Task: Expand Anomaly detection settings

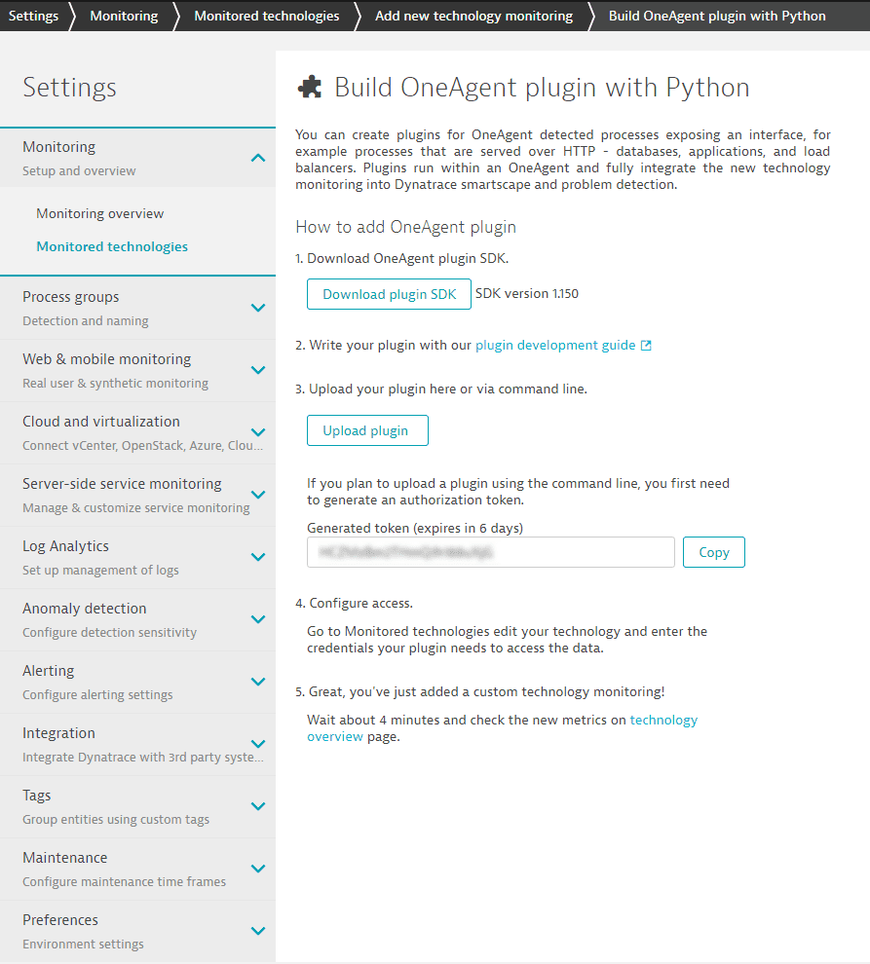Action: (258, 619)
